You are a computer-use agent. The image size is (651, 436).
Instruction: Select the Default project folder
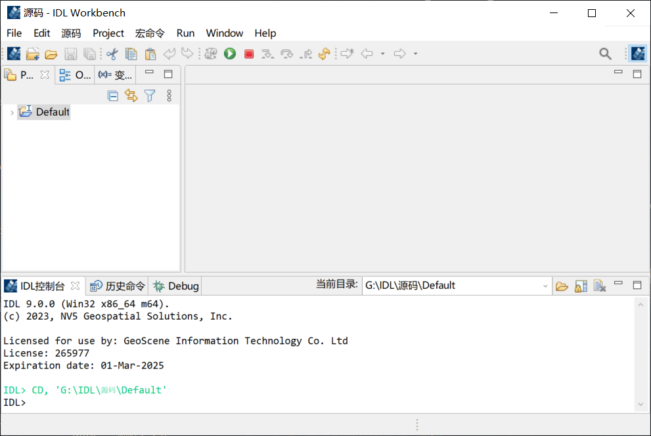(x=44, y=112)
